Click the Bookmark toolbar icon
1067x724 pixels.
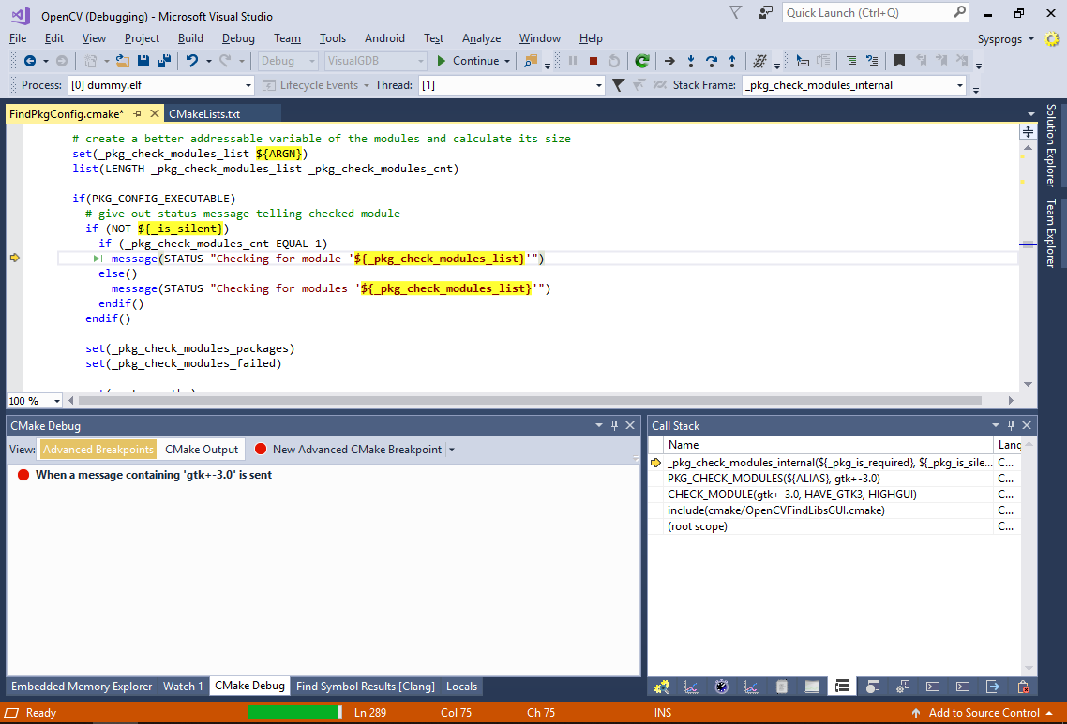tap(899, 61)
